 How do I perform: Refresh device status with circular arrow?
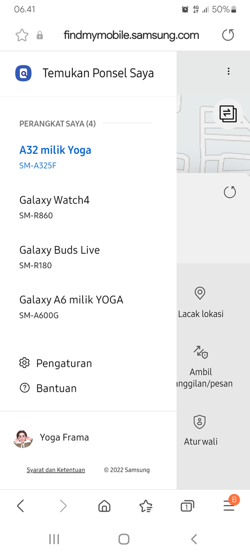coord(230,192)
